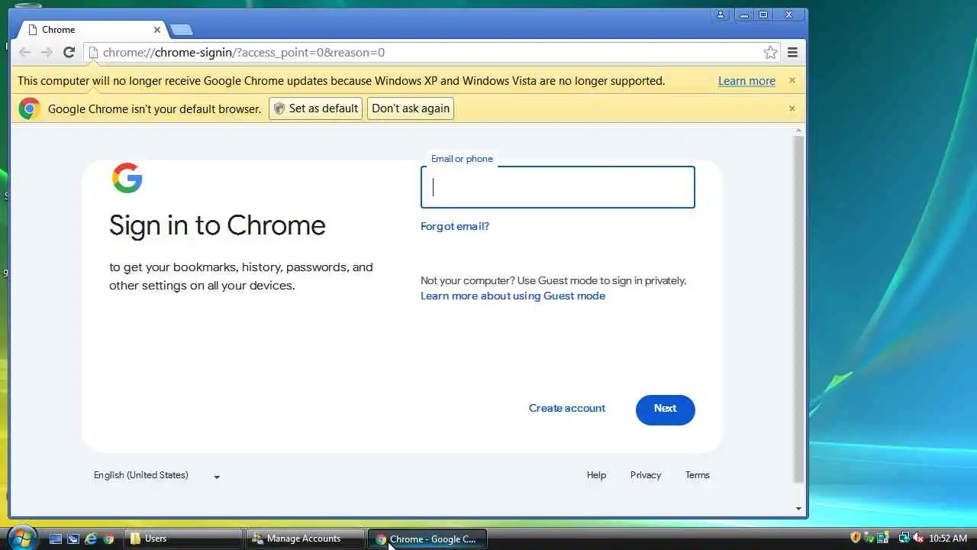This screenshot has height=550, width=977.
Task: Go forward with the forward arrow
Action: pyautogui.click(x=47, y=52)
